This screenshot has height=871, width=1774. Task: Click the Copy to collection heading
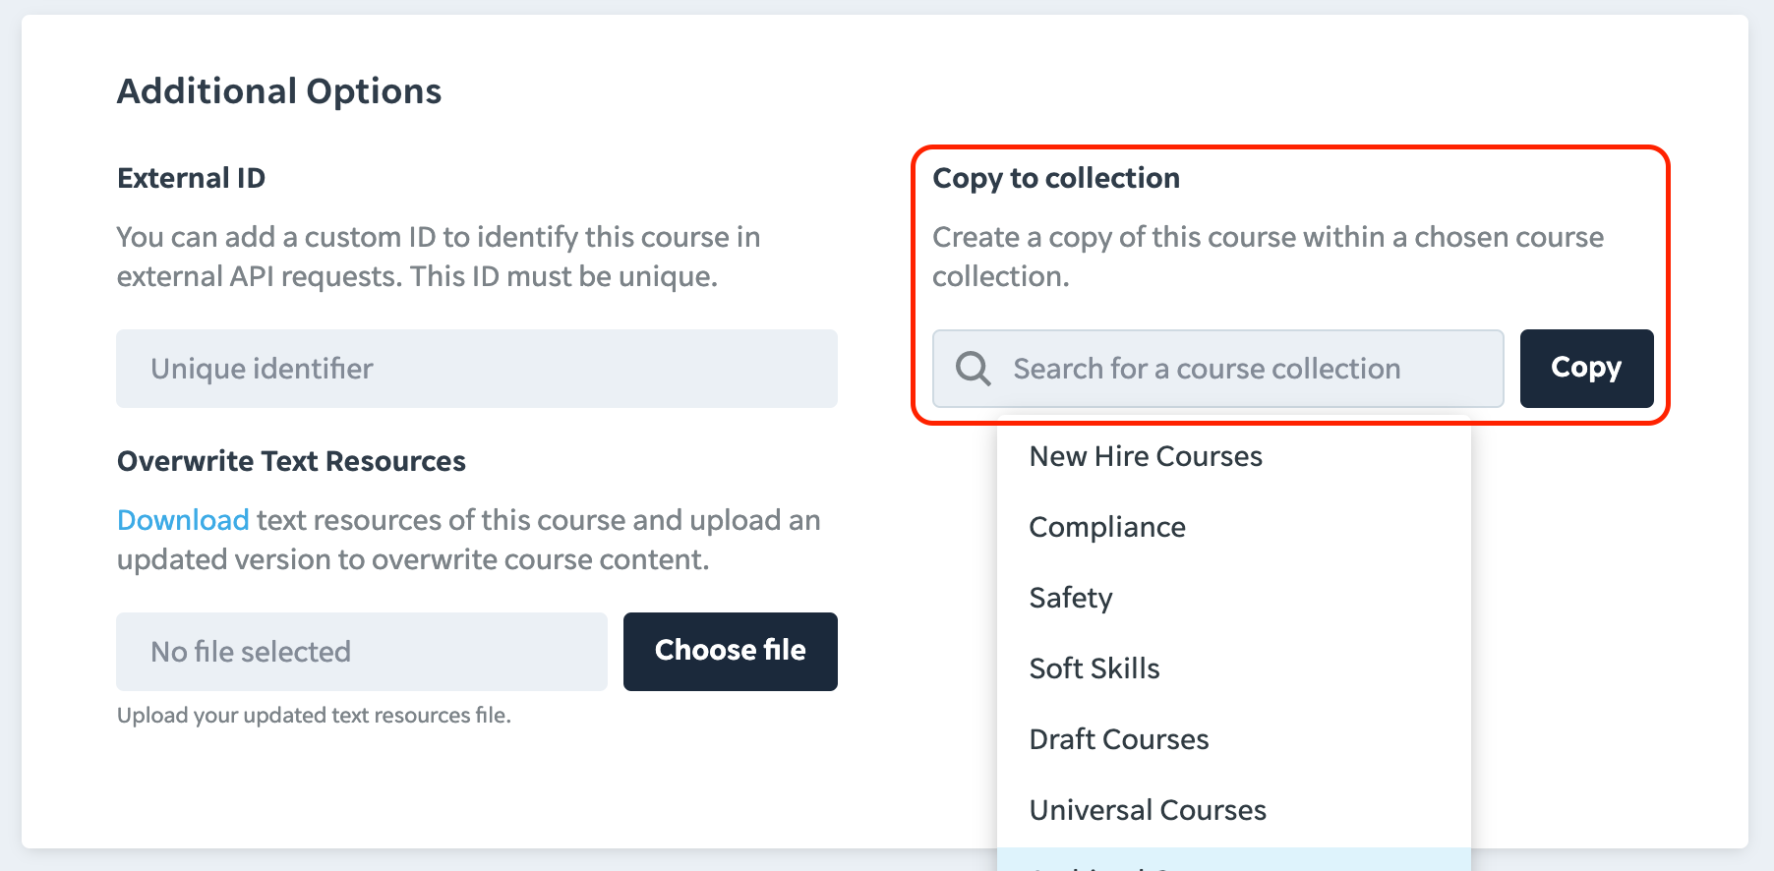click(1056, 178)
